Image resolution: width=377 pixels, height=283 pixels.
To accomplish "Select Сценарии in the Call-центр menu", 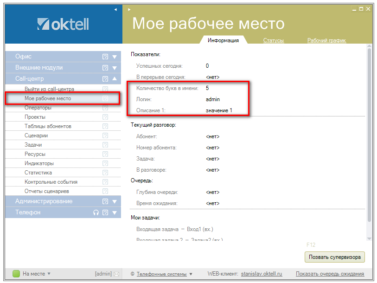I will 36,135.
